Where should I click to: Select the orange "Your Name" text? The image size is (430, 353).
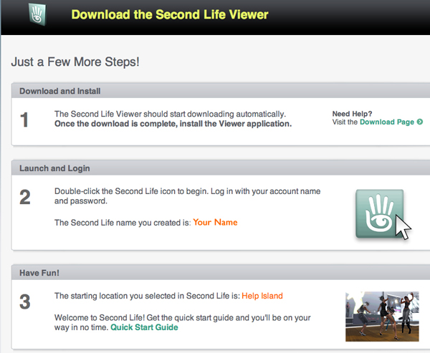215,223
